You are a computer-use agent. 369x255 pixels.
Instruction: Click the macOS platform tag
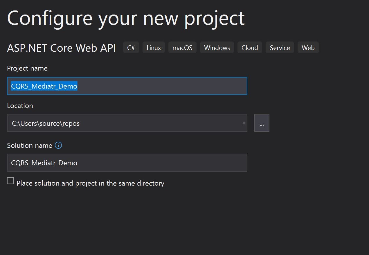182,48
